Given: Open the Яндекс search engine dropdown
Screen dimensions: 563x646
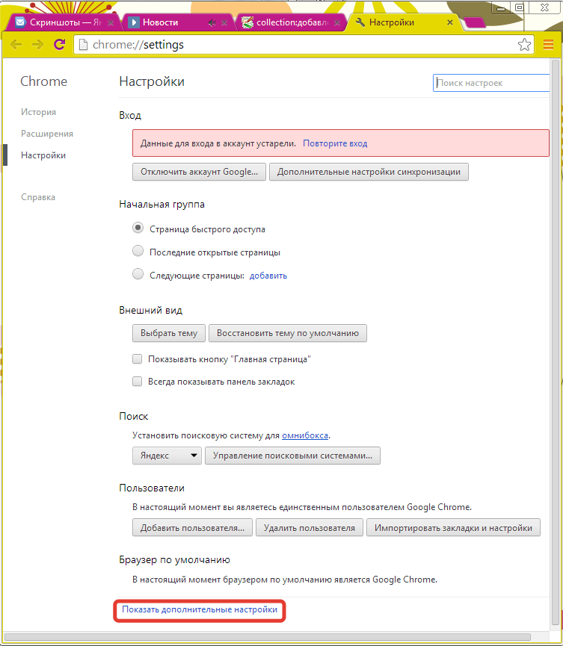Looking at the screenshot, I should pos(167,456).
